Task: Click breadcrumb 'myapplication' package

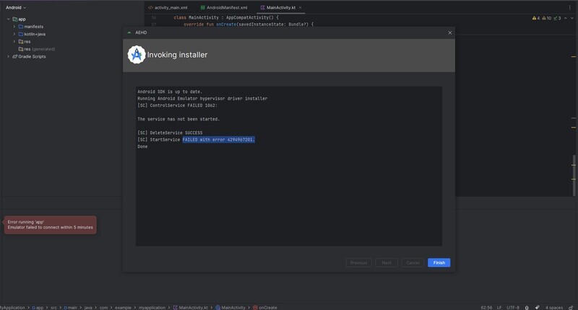Action: pyautogui.click(x=152, y=307)
